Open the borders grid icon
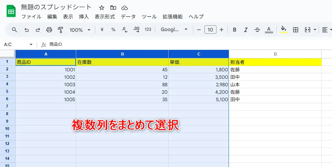Screen dimensions: 332x167 pyautogui.click(x=296, y=30)
